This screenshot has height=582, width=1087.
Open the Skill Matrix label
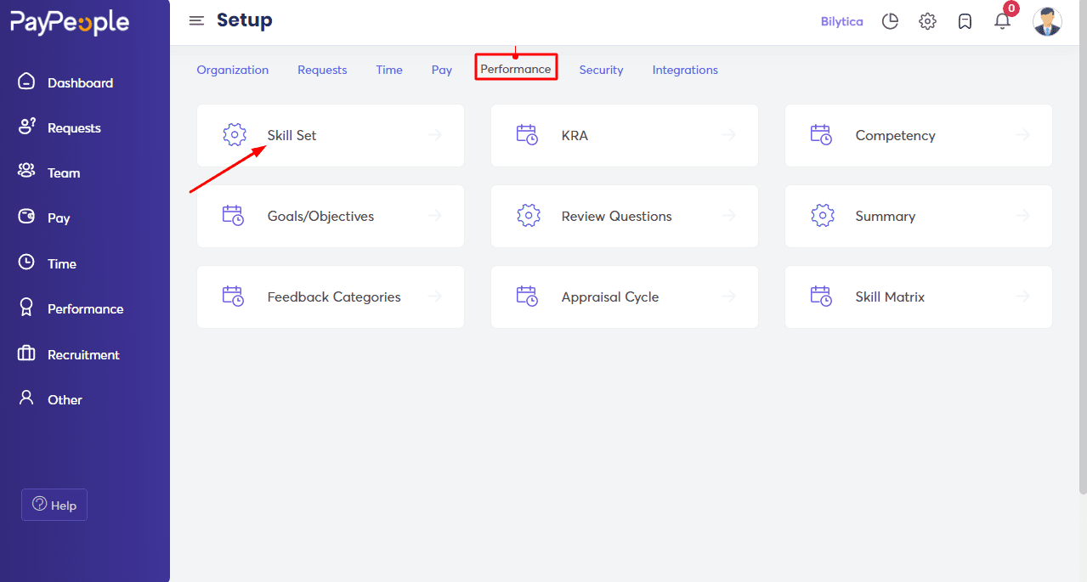890,297
